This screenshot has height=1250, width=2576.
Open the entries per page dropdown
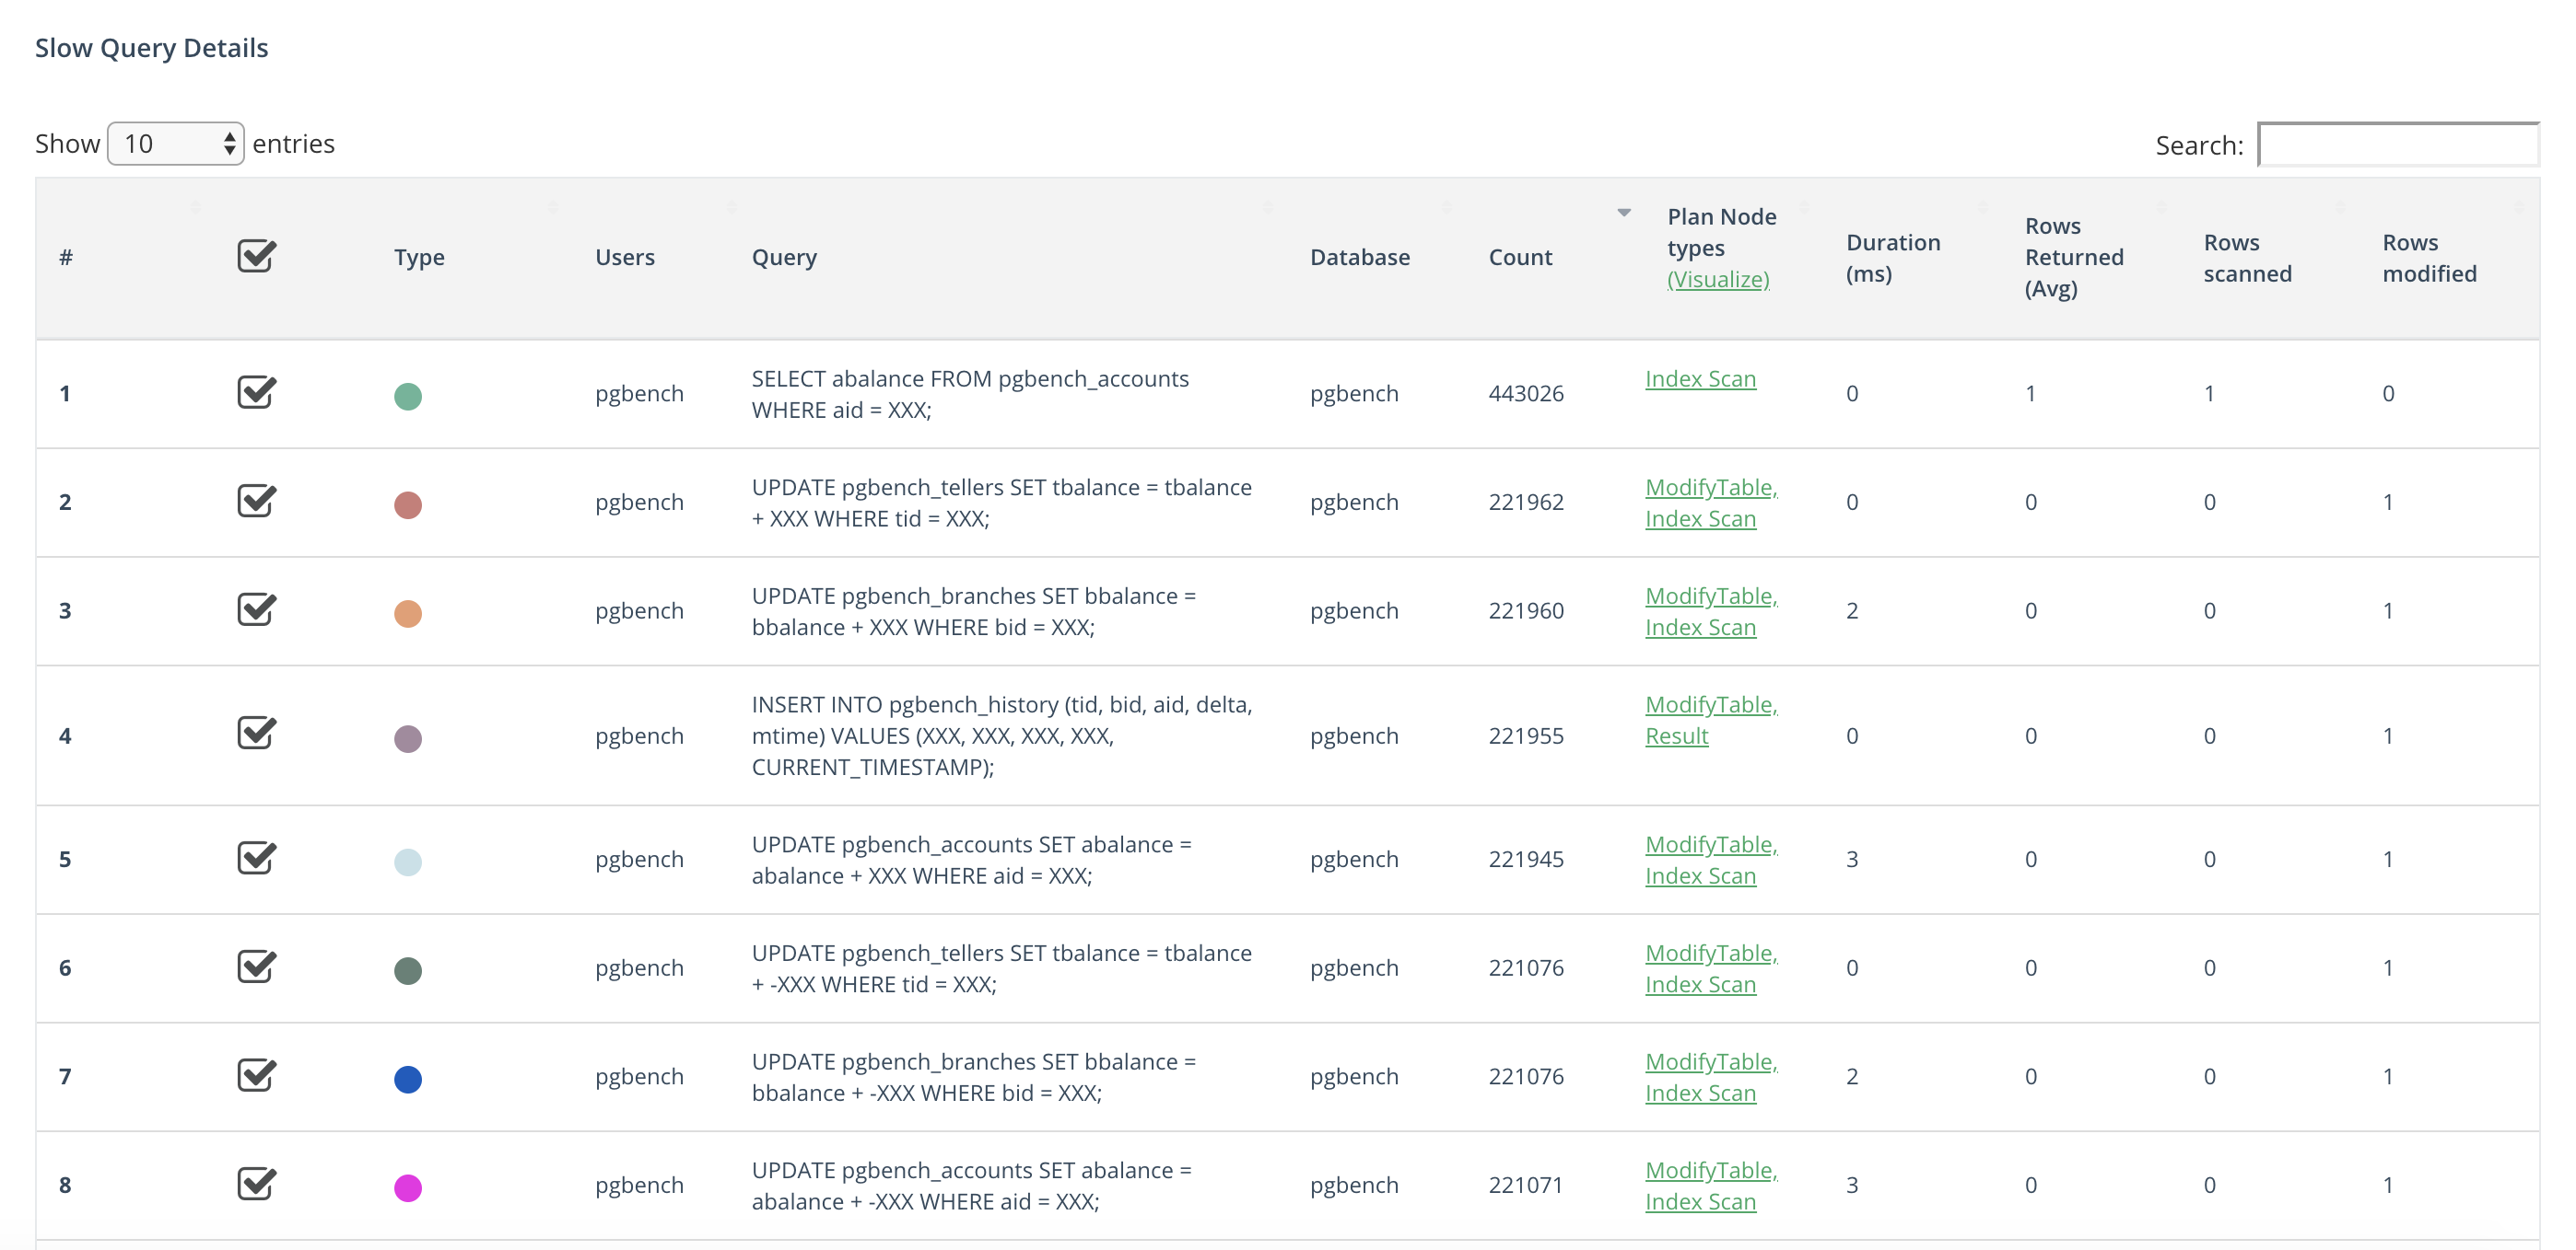tap(174, 143)
